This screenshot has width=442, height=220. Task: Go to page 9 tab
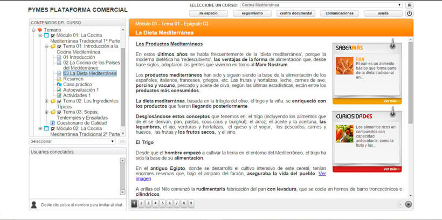point(191,203)
